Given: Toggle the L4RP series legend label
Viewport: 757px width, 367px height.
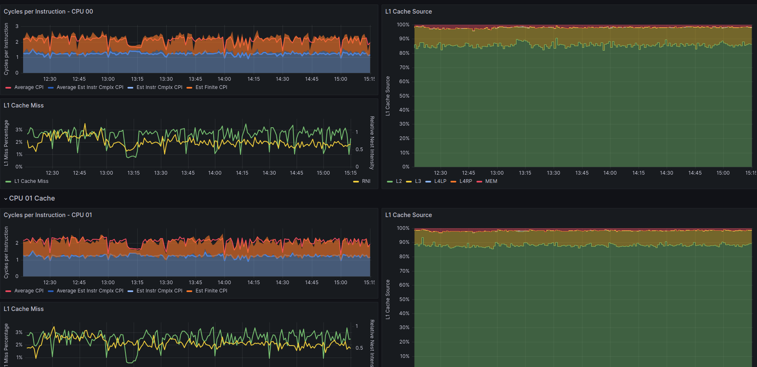Looking at the screenshot, I should (x=466, y=181).
